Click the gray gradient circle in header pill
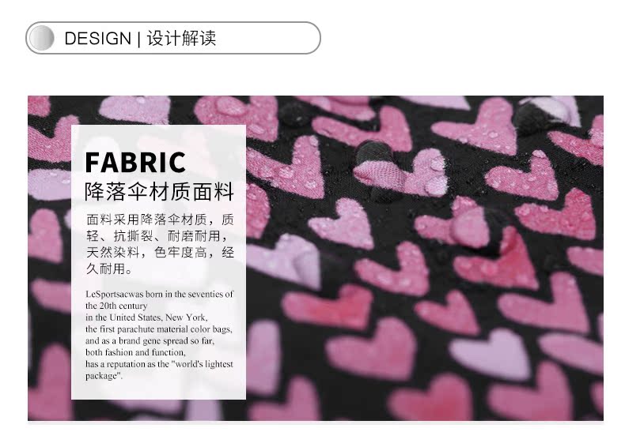This screenshot has height=432, width=625. pyautogui.click(x=41, y=38)
